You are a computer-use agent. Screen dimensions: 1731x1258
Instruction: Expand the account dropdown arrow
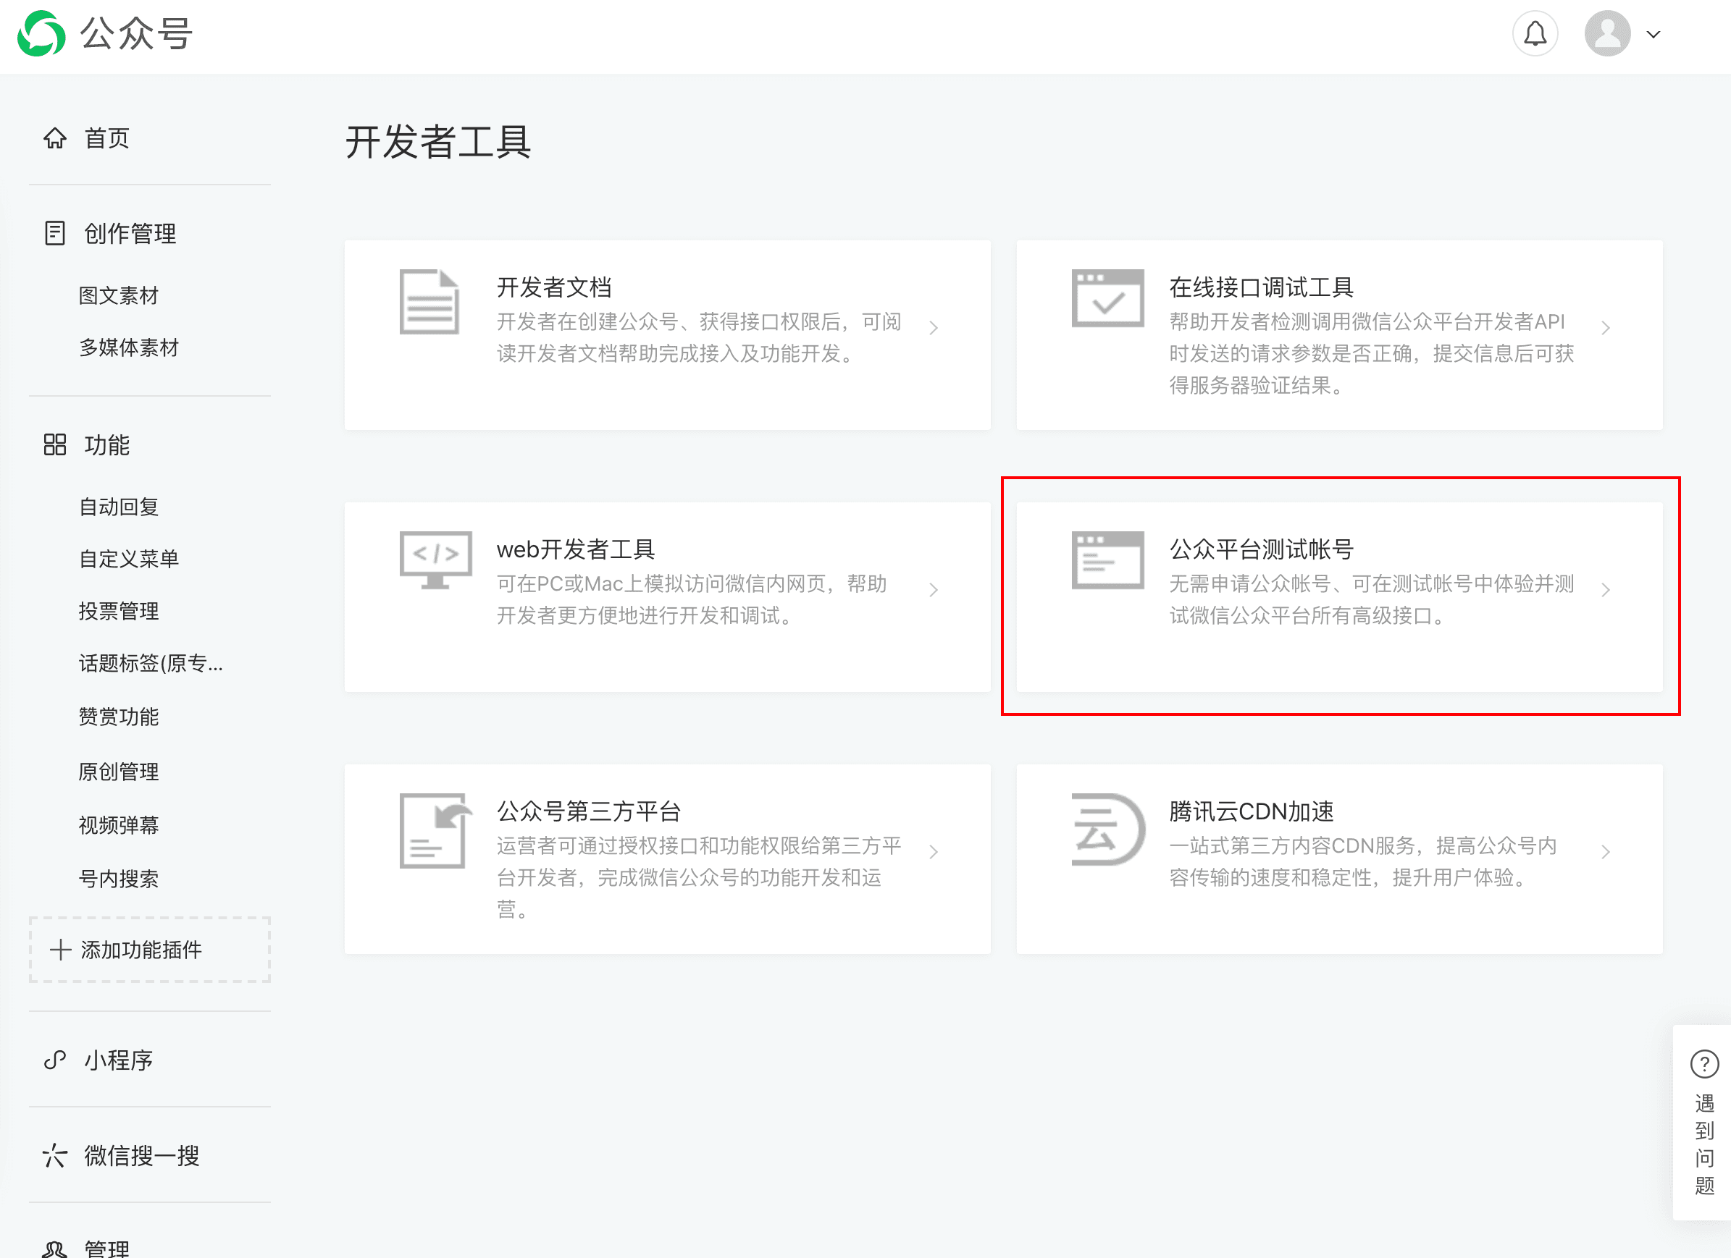click(x=1654, y=34)
